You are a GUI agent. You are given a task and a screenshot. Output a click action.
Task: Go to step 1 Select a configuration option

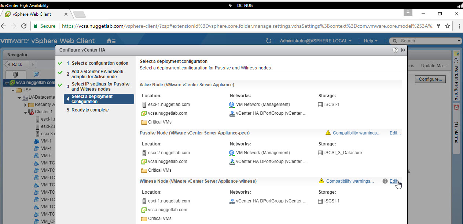pos(100,63)
